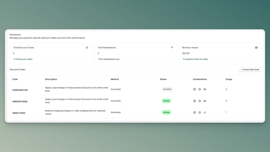
Task: Click the Combinations column header
Action: click(x=200, y=79)
